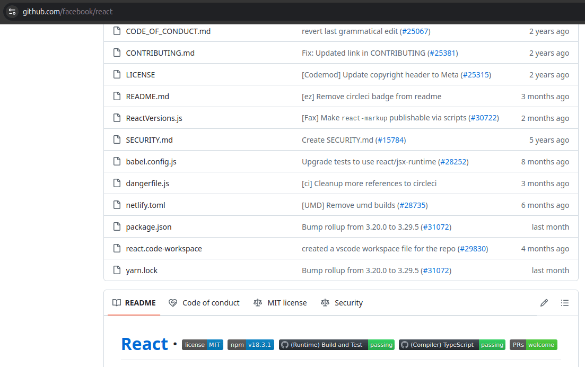Open commit 'Cleanup more references to circleci'
Image resolution: width=585 pixels, height=367 pixels.
369,183
